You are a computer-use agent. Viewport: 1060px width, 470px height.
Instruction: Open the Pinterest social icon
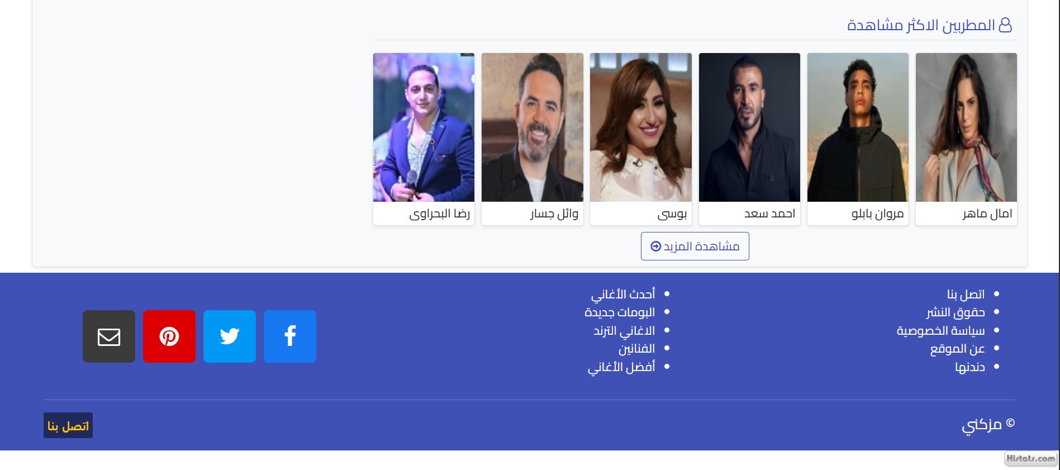pos(169,336)
